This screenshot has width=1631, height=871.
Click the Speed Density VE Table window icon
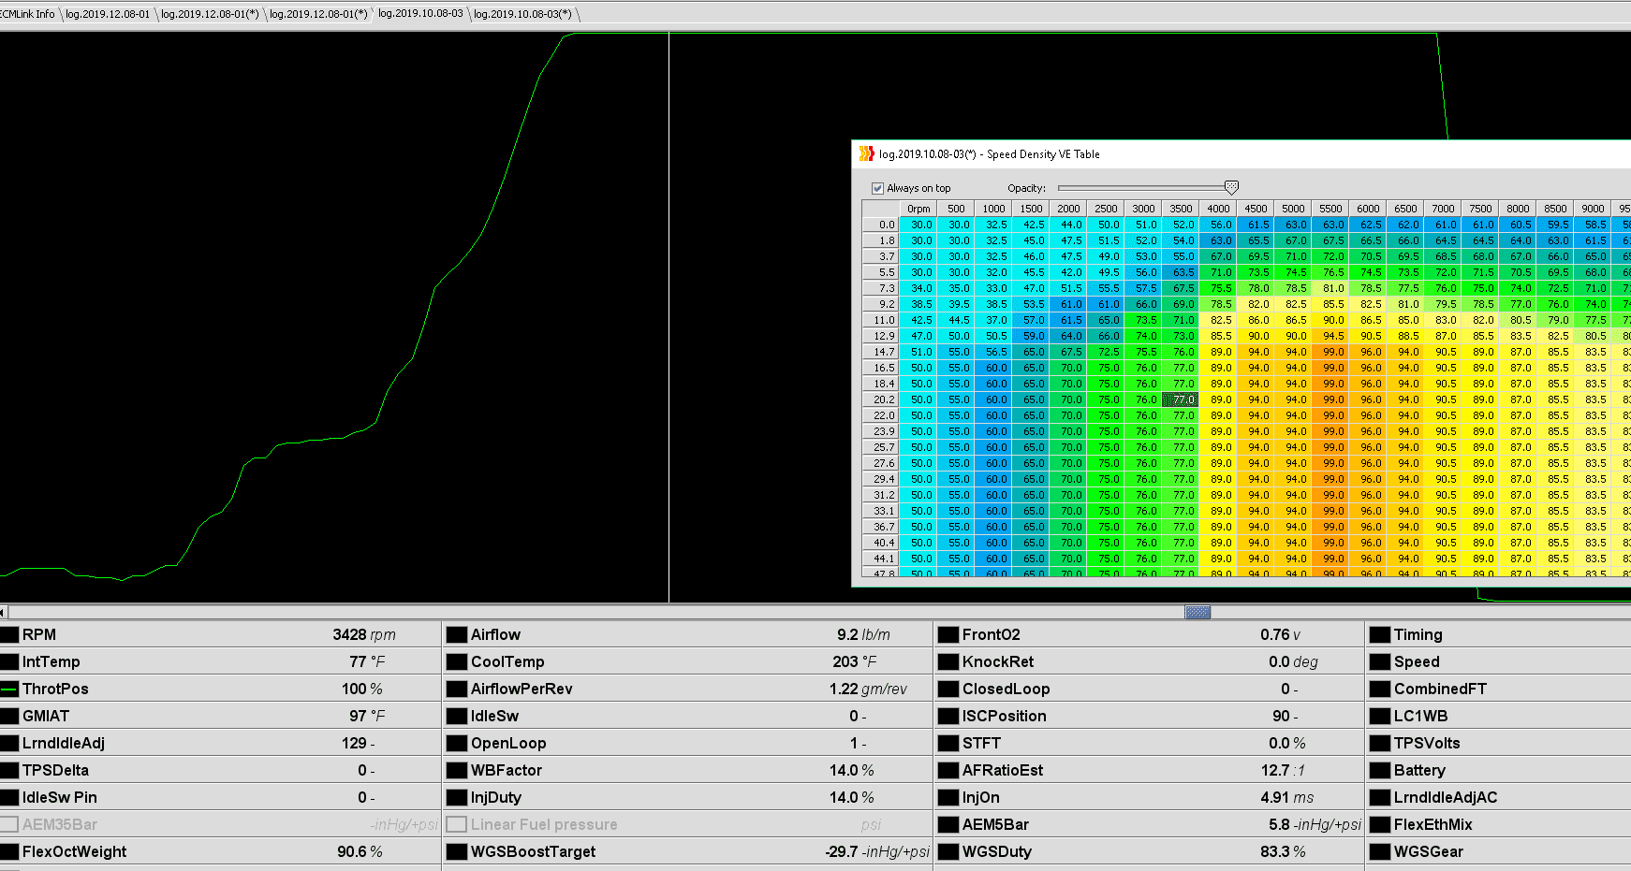pos(867,153)
